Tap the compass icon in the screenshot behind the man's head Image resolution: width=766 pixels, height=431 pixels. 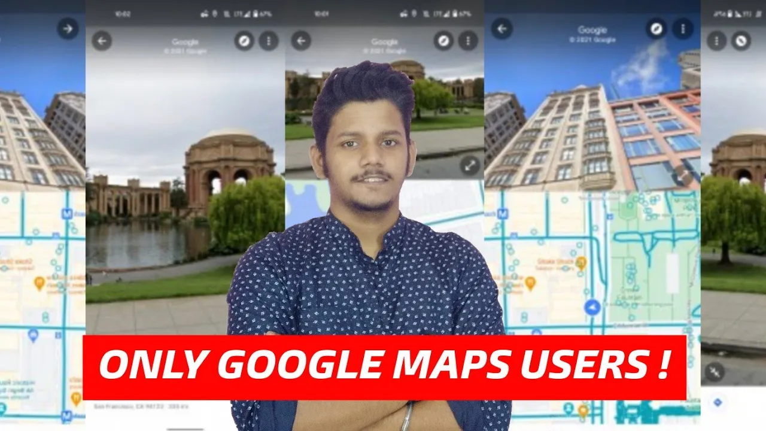click(443, 41)
